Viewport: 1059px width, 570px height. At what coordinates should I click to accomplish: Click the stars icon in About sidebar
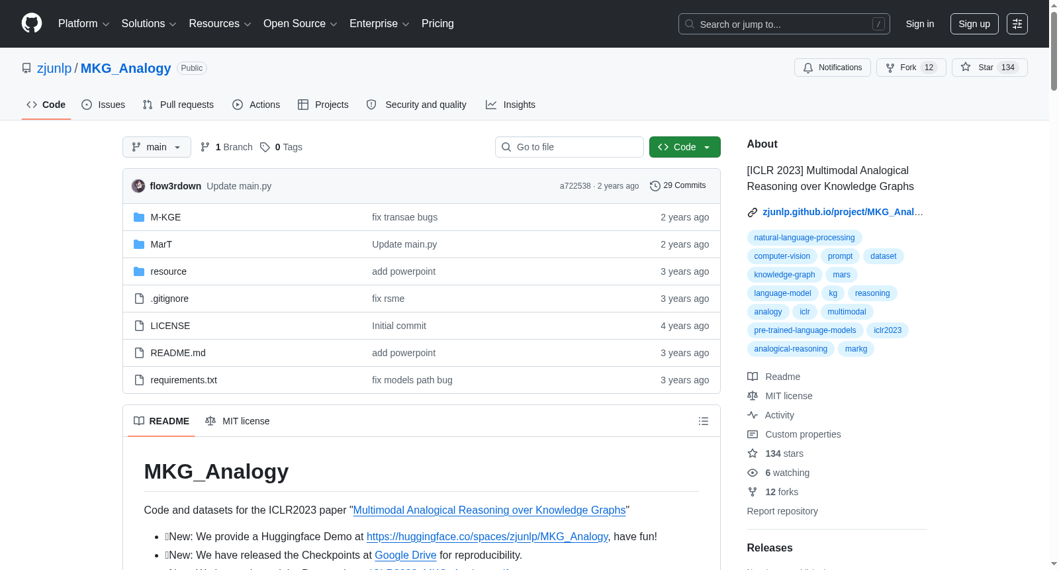753,453
